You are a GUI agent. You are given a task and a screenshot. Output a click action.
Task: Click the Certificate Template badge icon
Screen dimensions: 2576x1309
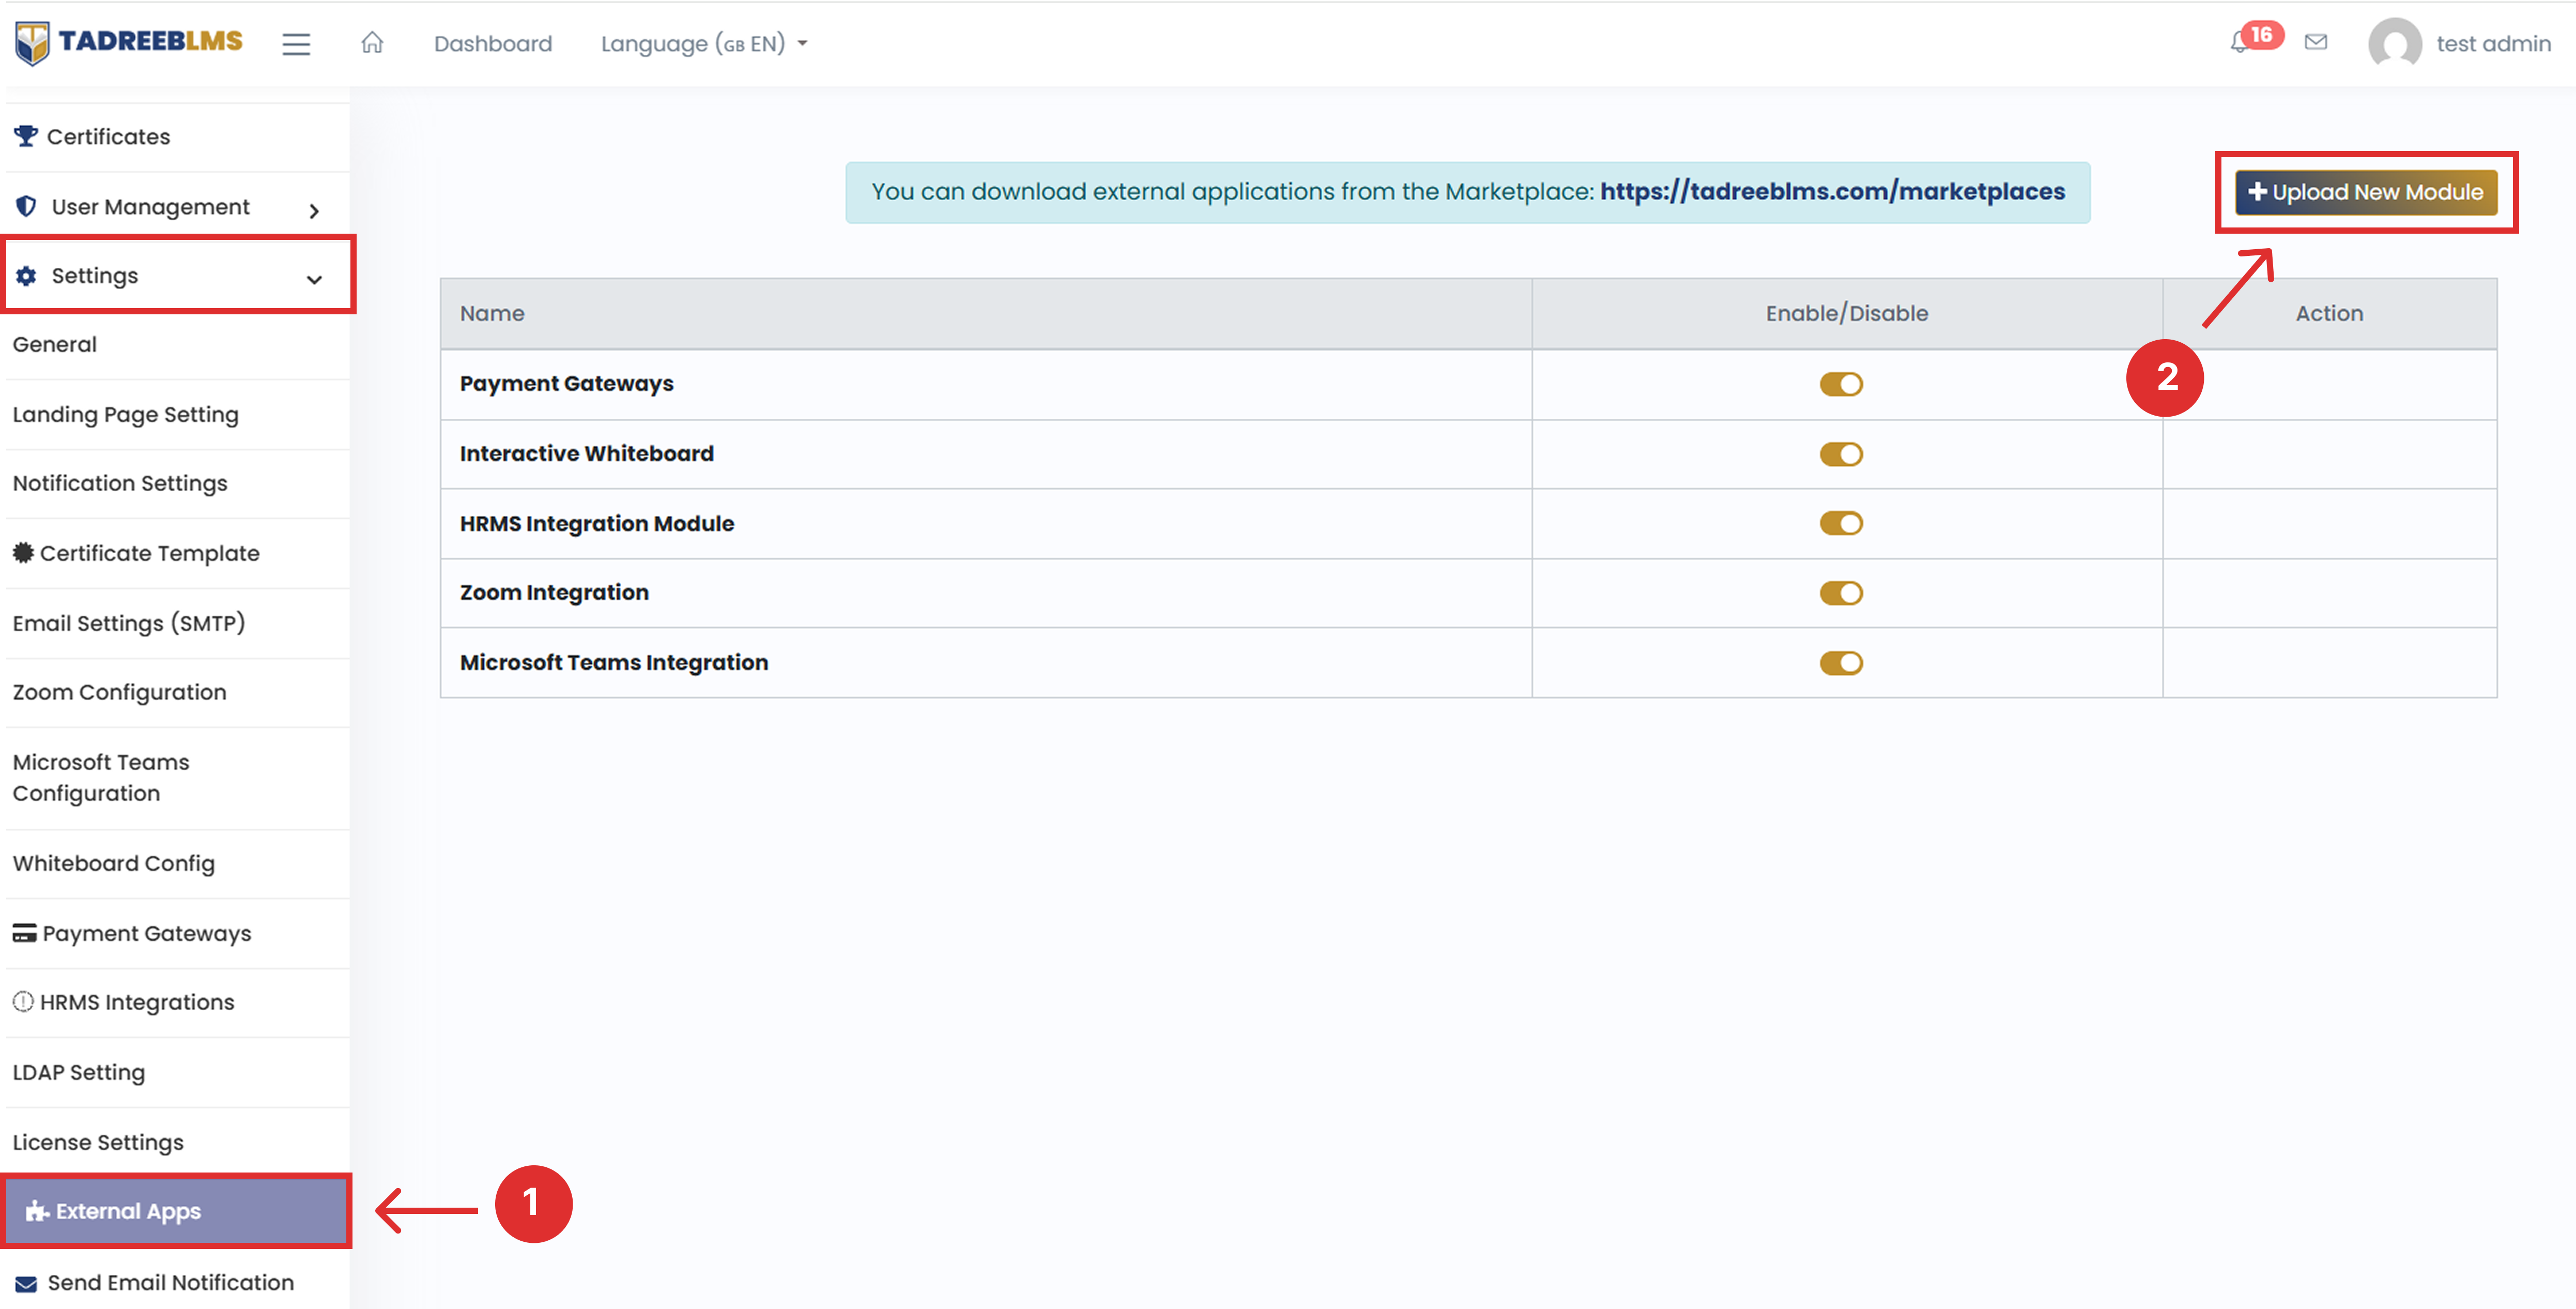23,553
